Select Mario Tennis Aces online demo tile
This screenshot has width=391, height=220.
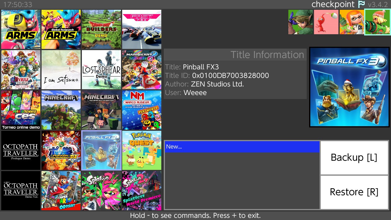click(x=21, y=110)
